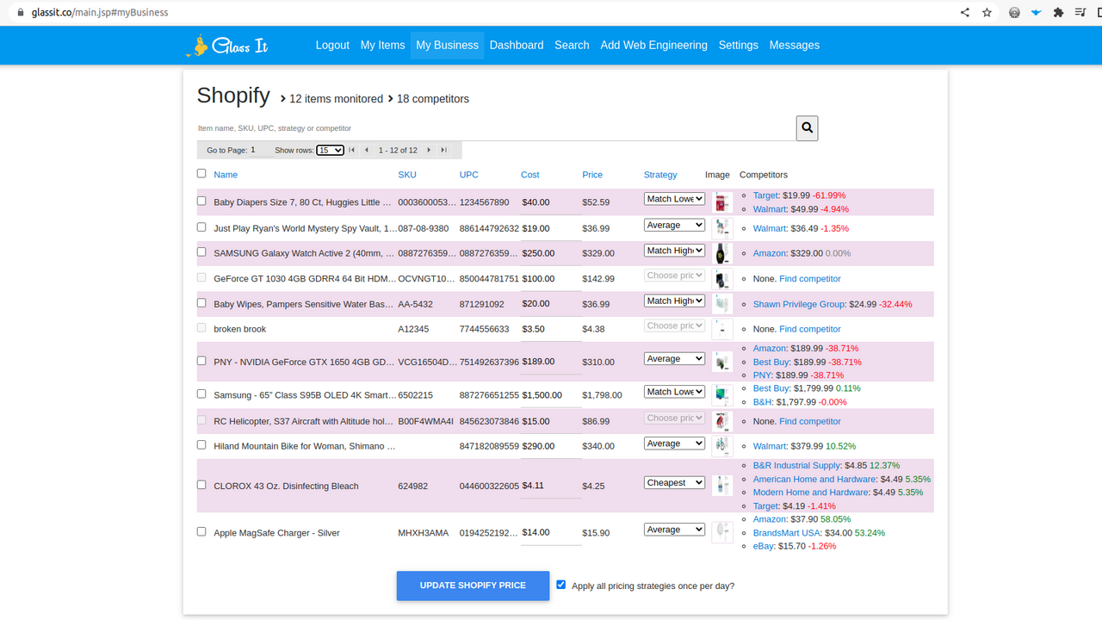The width and height of the screenshot is (1102, 620).
Task: Open GeForce GT 1030 image thumbnail
Action: pyautogui.click(x=721, y=278)
